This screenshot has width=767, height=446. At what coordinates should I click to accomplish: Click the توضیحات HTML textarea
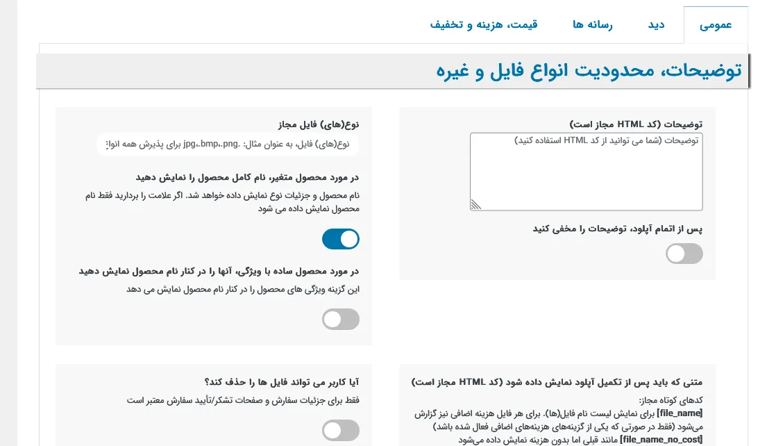pyautogui.click(x=586, y=172)
